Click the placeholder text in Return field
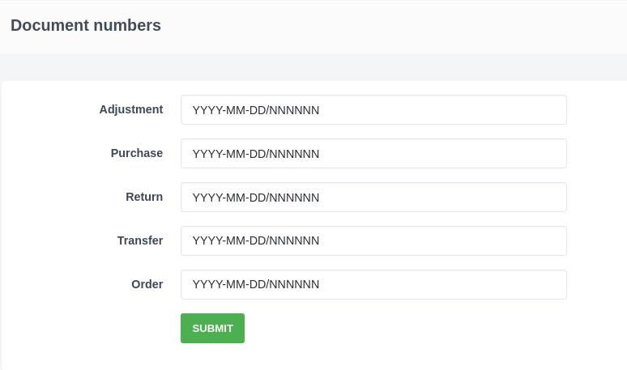The width and height of the screenshot is (627, 370). (255, 198)
